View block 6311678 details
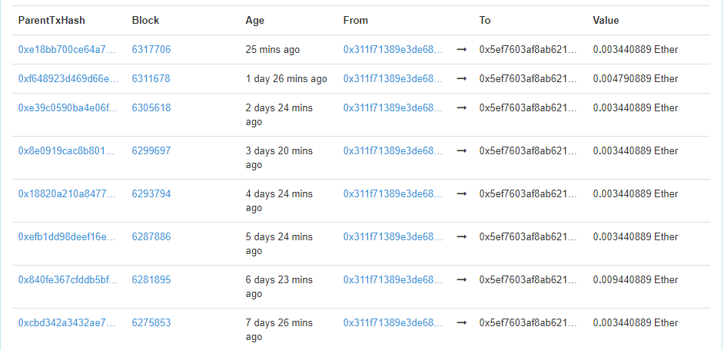This screenshot has width=724, height=350. click(151, 79)
